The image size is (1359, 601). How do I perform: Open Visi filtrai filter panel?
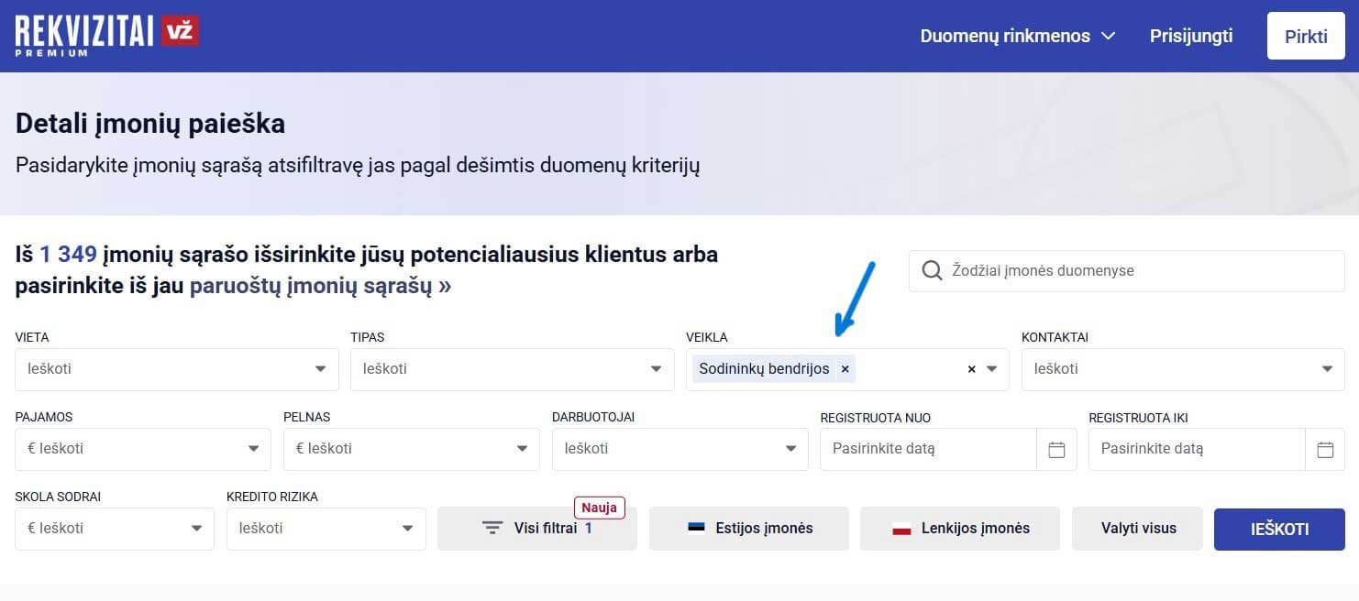[x=536, y=529]
